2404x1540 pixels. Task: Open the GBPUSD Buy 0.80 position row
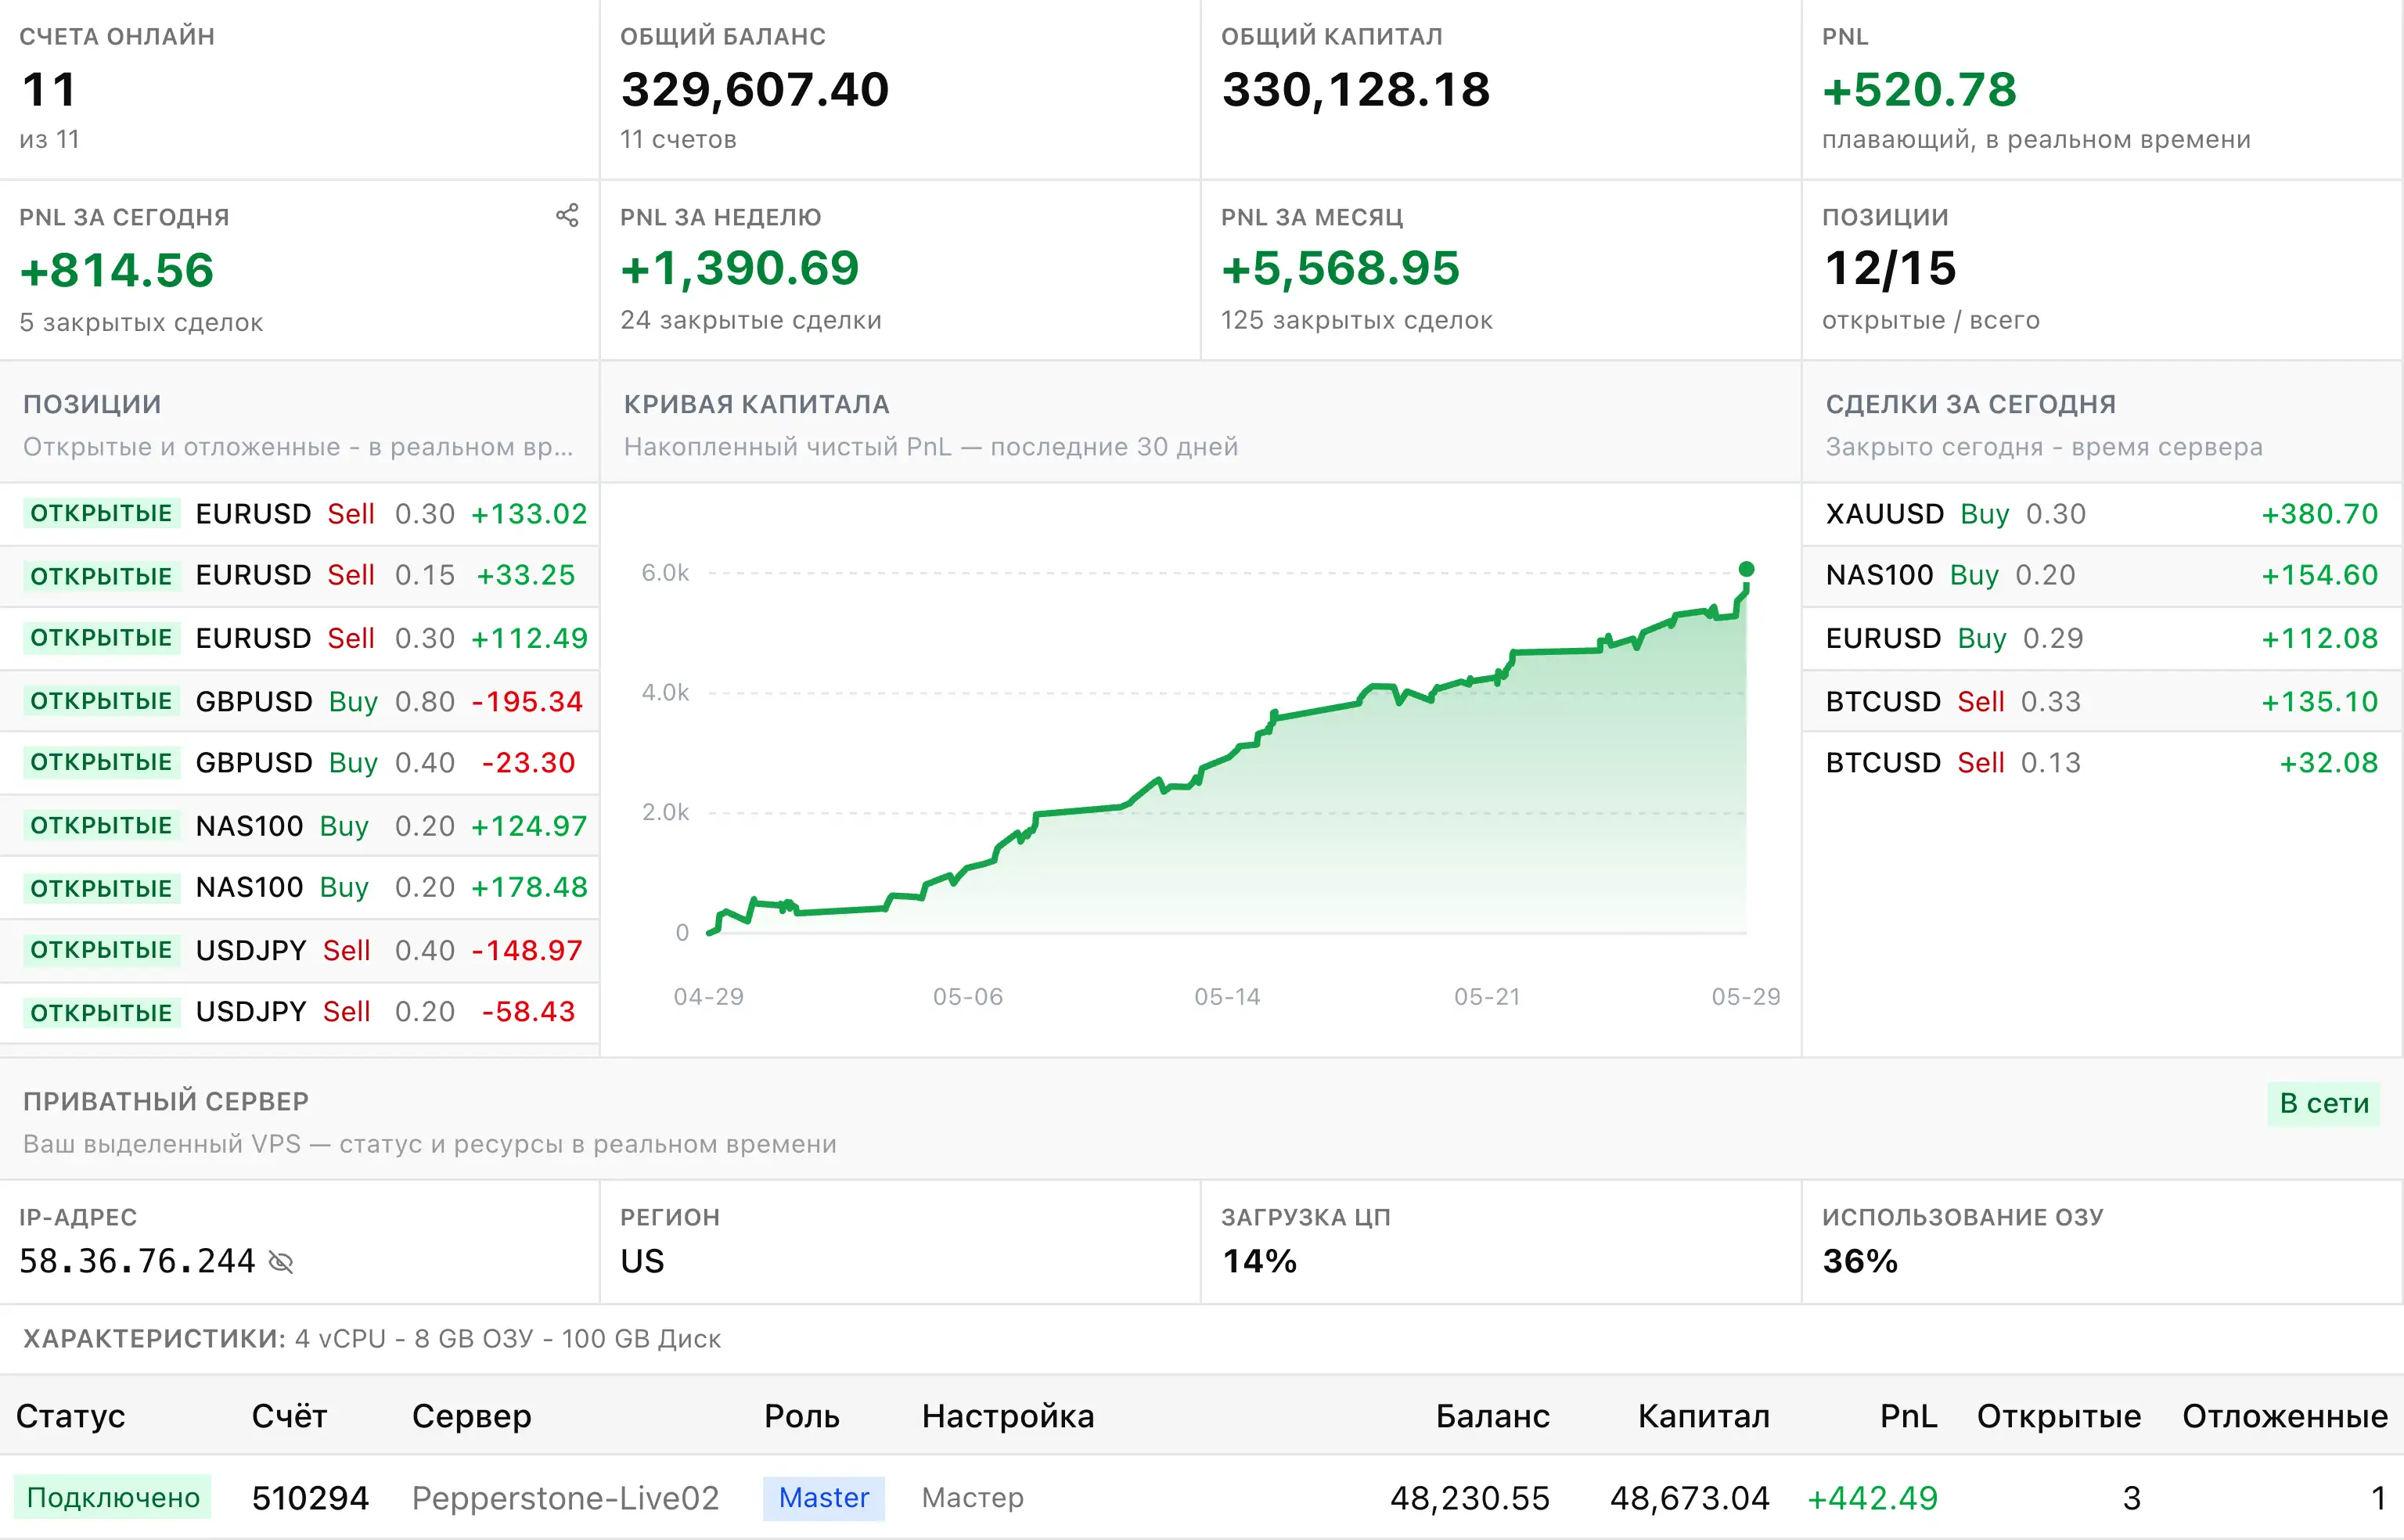[x=299, y=701]
